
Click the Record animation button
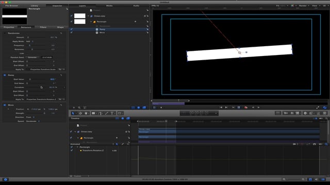pos(246,107)
